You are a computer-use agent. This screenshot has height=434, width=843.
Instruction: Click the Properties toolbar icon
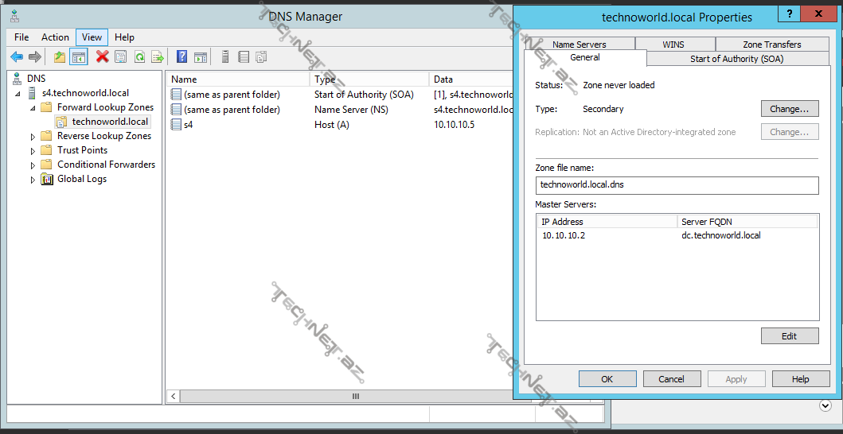(x=120, y=56)
